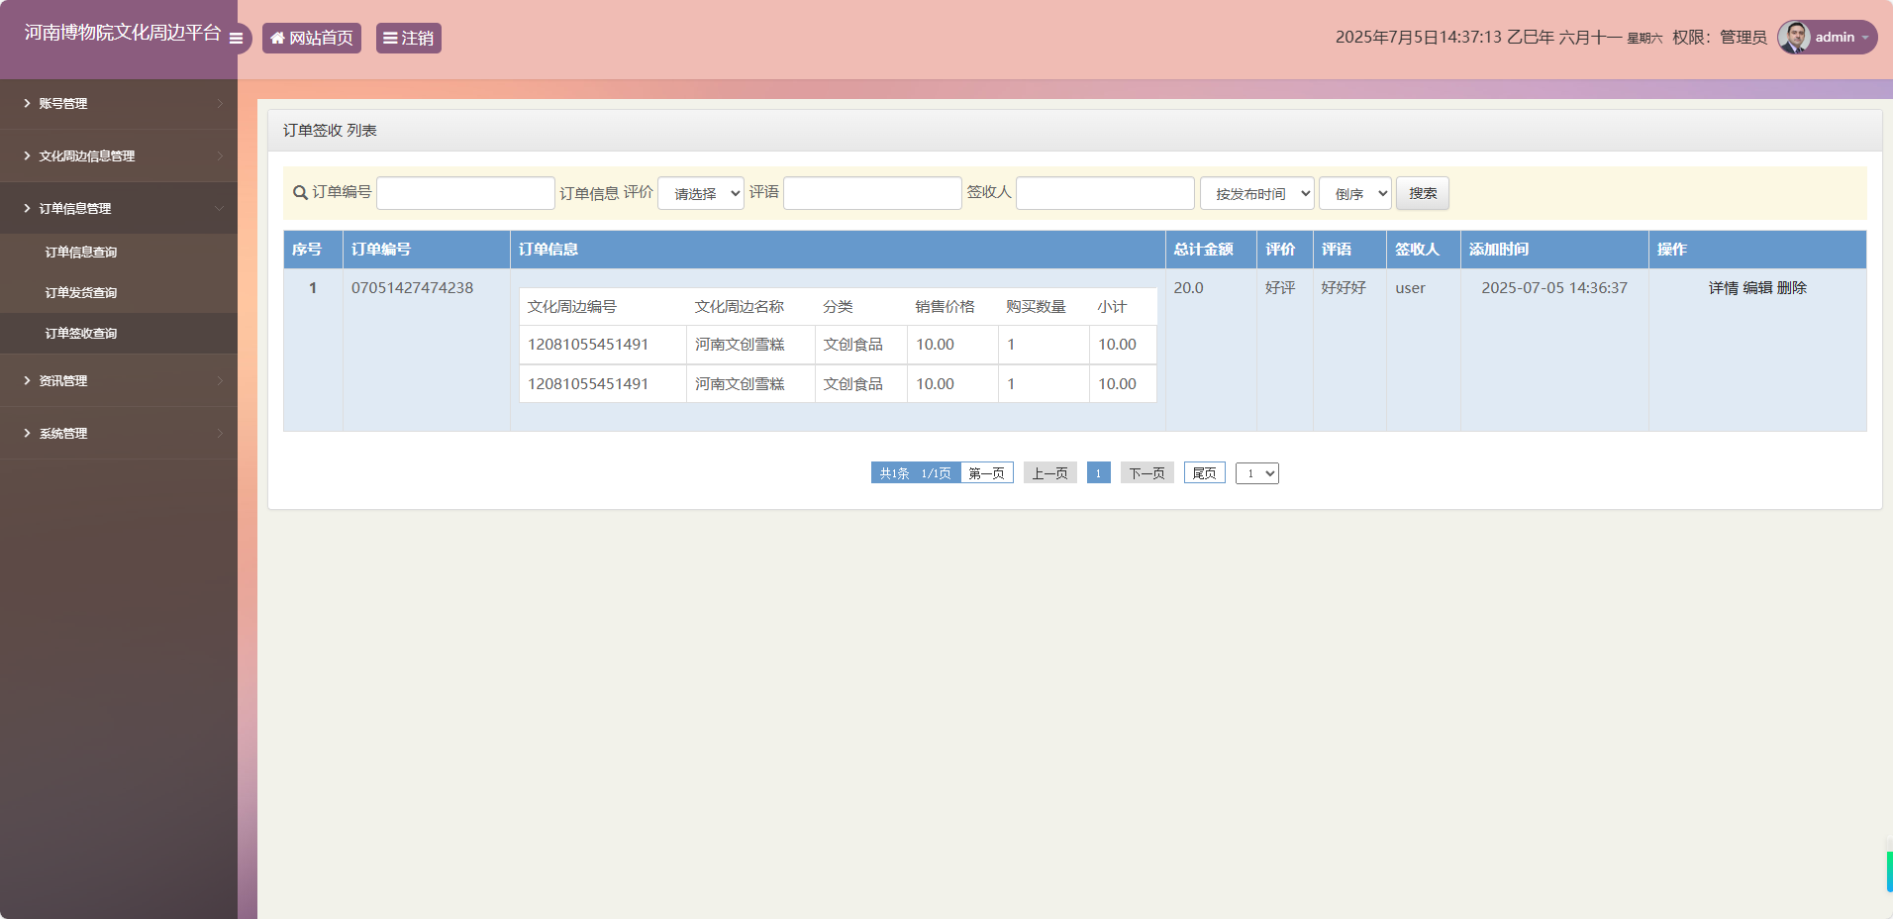
Task: Select 订单签收查询 submenu item
Action: tap(81, 334)
